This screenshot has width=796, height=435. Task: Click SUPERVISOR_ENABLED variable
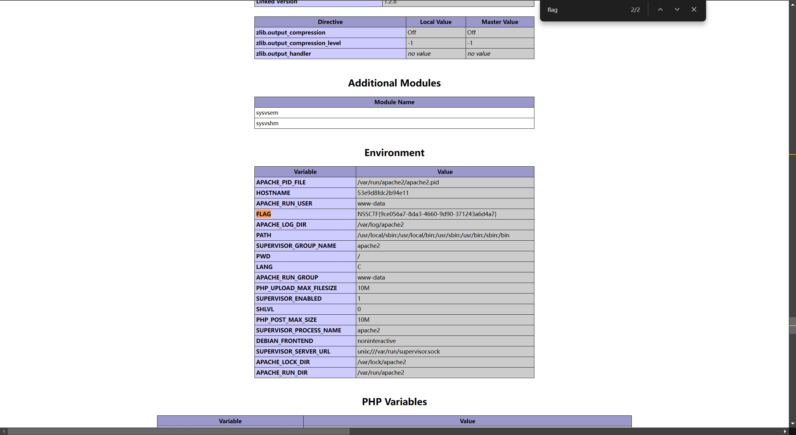pos(289,298)
